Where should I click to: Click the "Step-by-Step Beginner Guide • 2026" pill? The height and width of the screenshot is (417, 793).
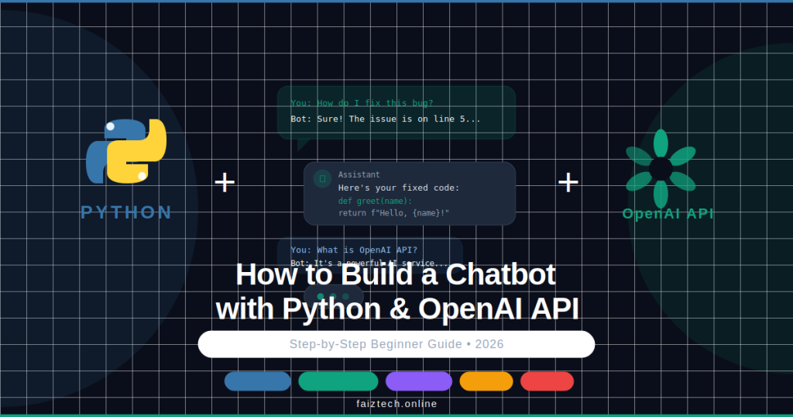[396, 344]
